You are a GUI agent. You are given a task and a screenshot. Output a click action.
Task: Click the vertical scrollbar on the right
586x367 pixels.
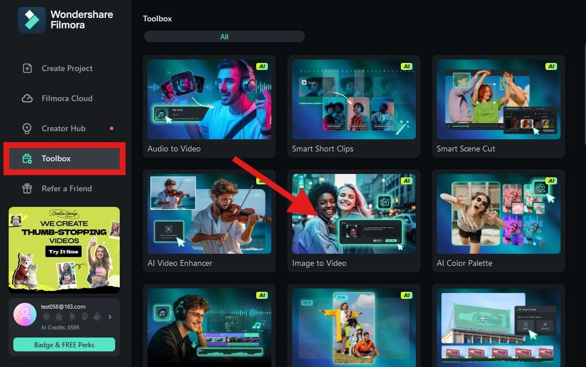pos(584,93)
